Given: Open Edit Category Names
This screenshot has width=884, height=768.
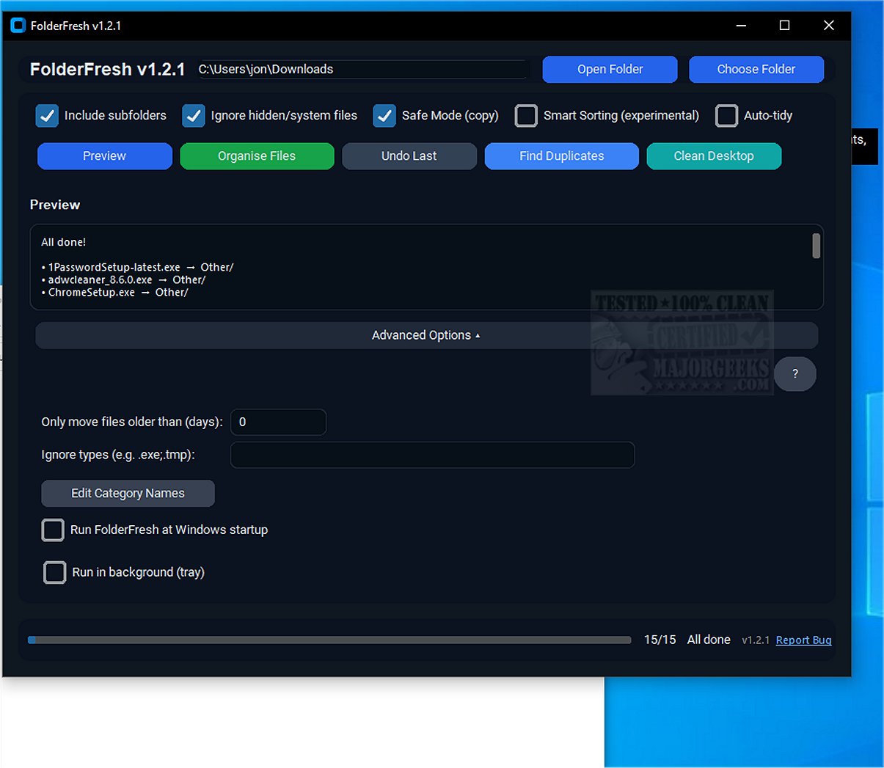Looking at the screenshot, I should coord(128,494).
